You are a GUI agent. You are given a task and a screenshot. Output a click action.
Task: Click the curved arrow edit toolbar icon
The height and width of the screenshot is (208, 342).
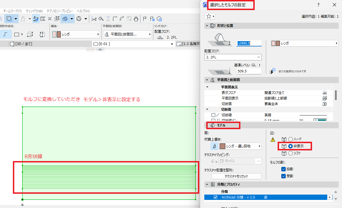(x=122, y=19)
